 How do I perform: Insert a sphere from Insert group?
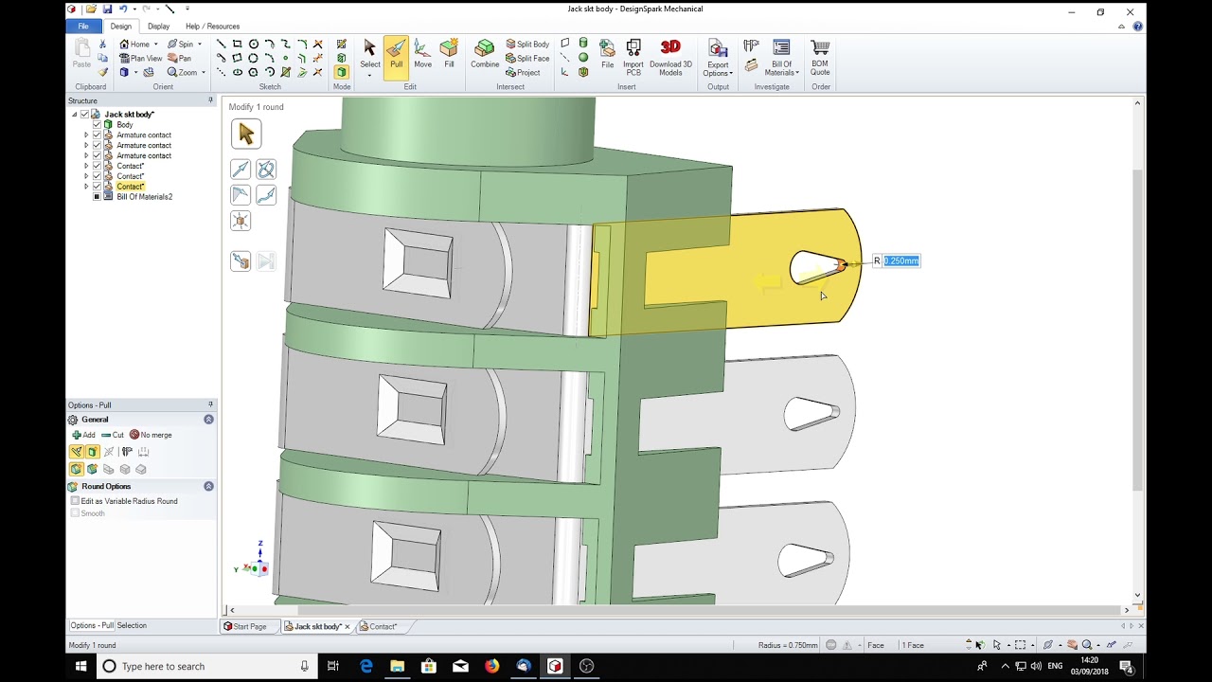click(583, 58)
